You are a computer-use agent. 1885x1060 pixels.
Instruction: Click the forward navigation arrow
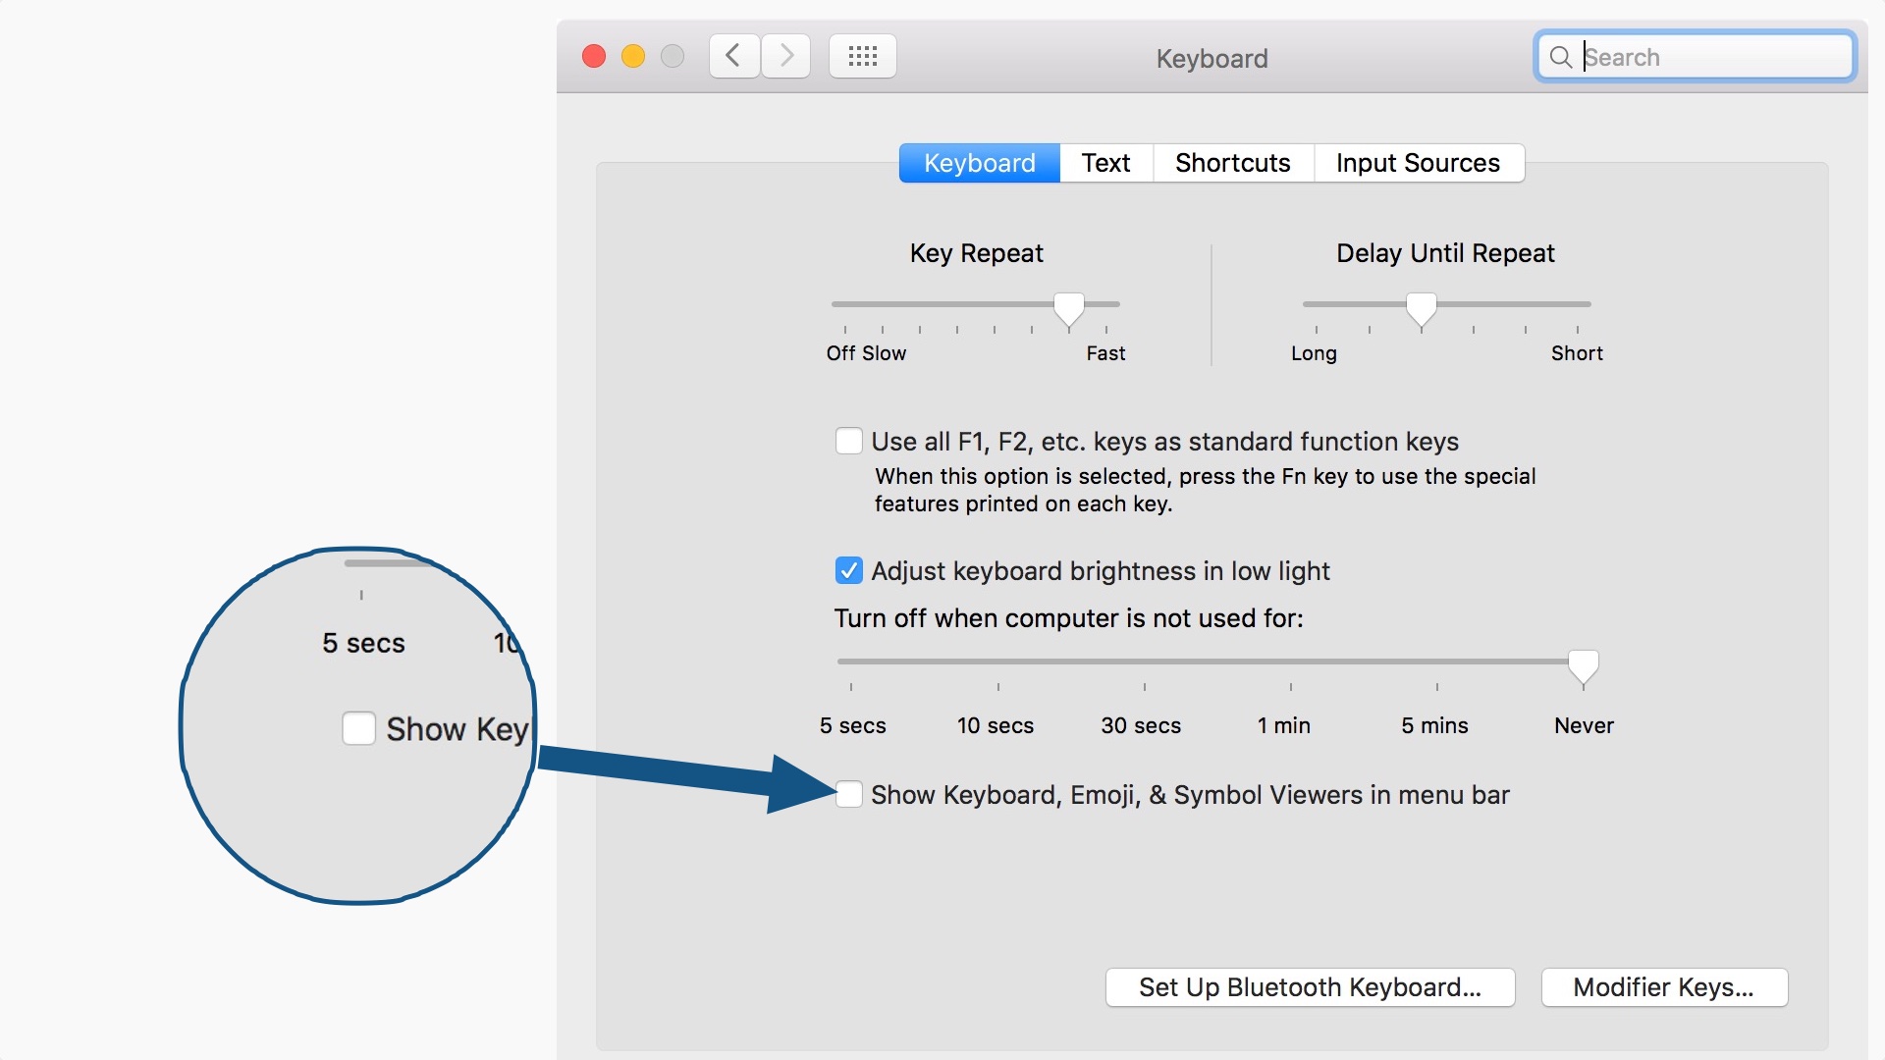(784, 56)
